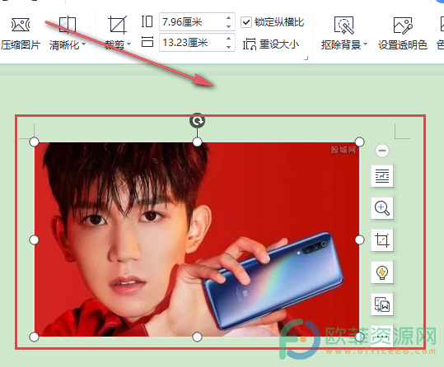Click the top-center resize handle of picture
This screenshot has width=444, height=367.
(197, 142)
